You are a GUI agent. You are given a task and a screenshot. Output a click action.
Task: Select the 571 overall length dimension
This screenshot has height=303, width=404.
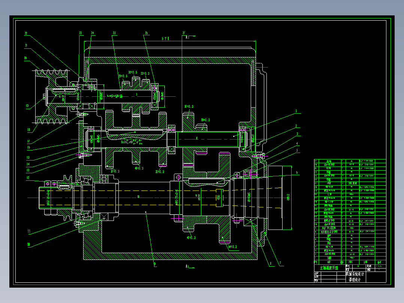coord(165,38)
